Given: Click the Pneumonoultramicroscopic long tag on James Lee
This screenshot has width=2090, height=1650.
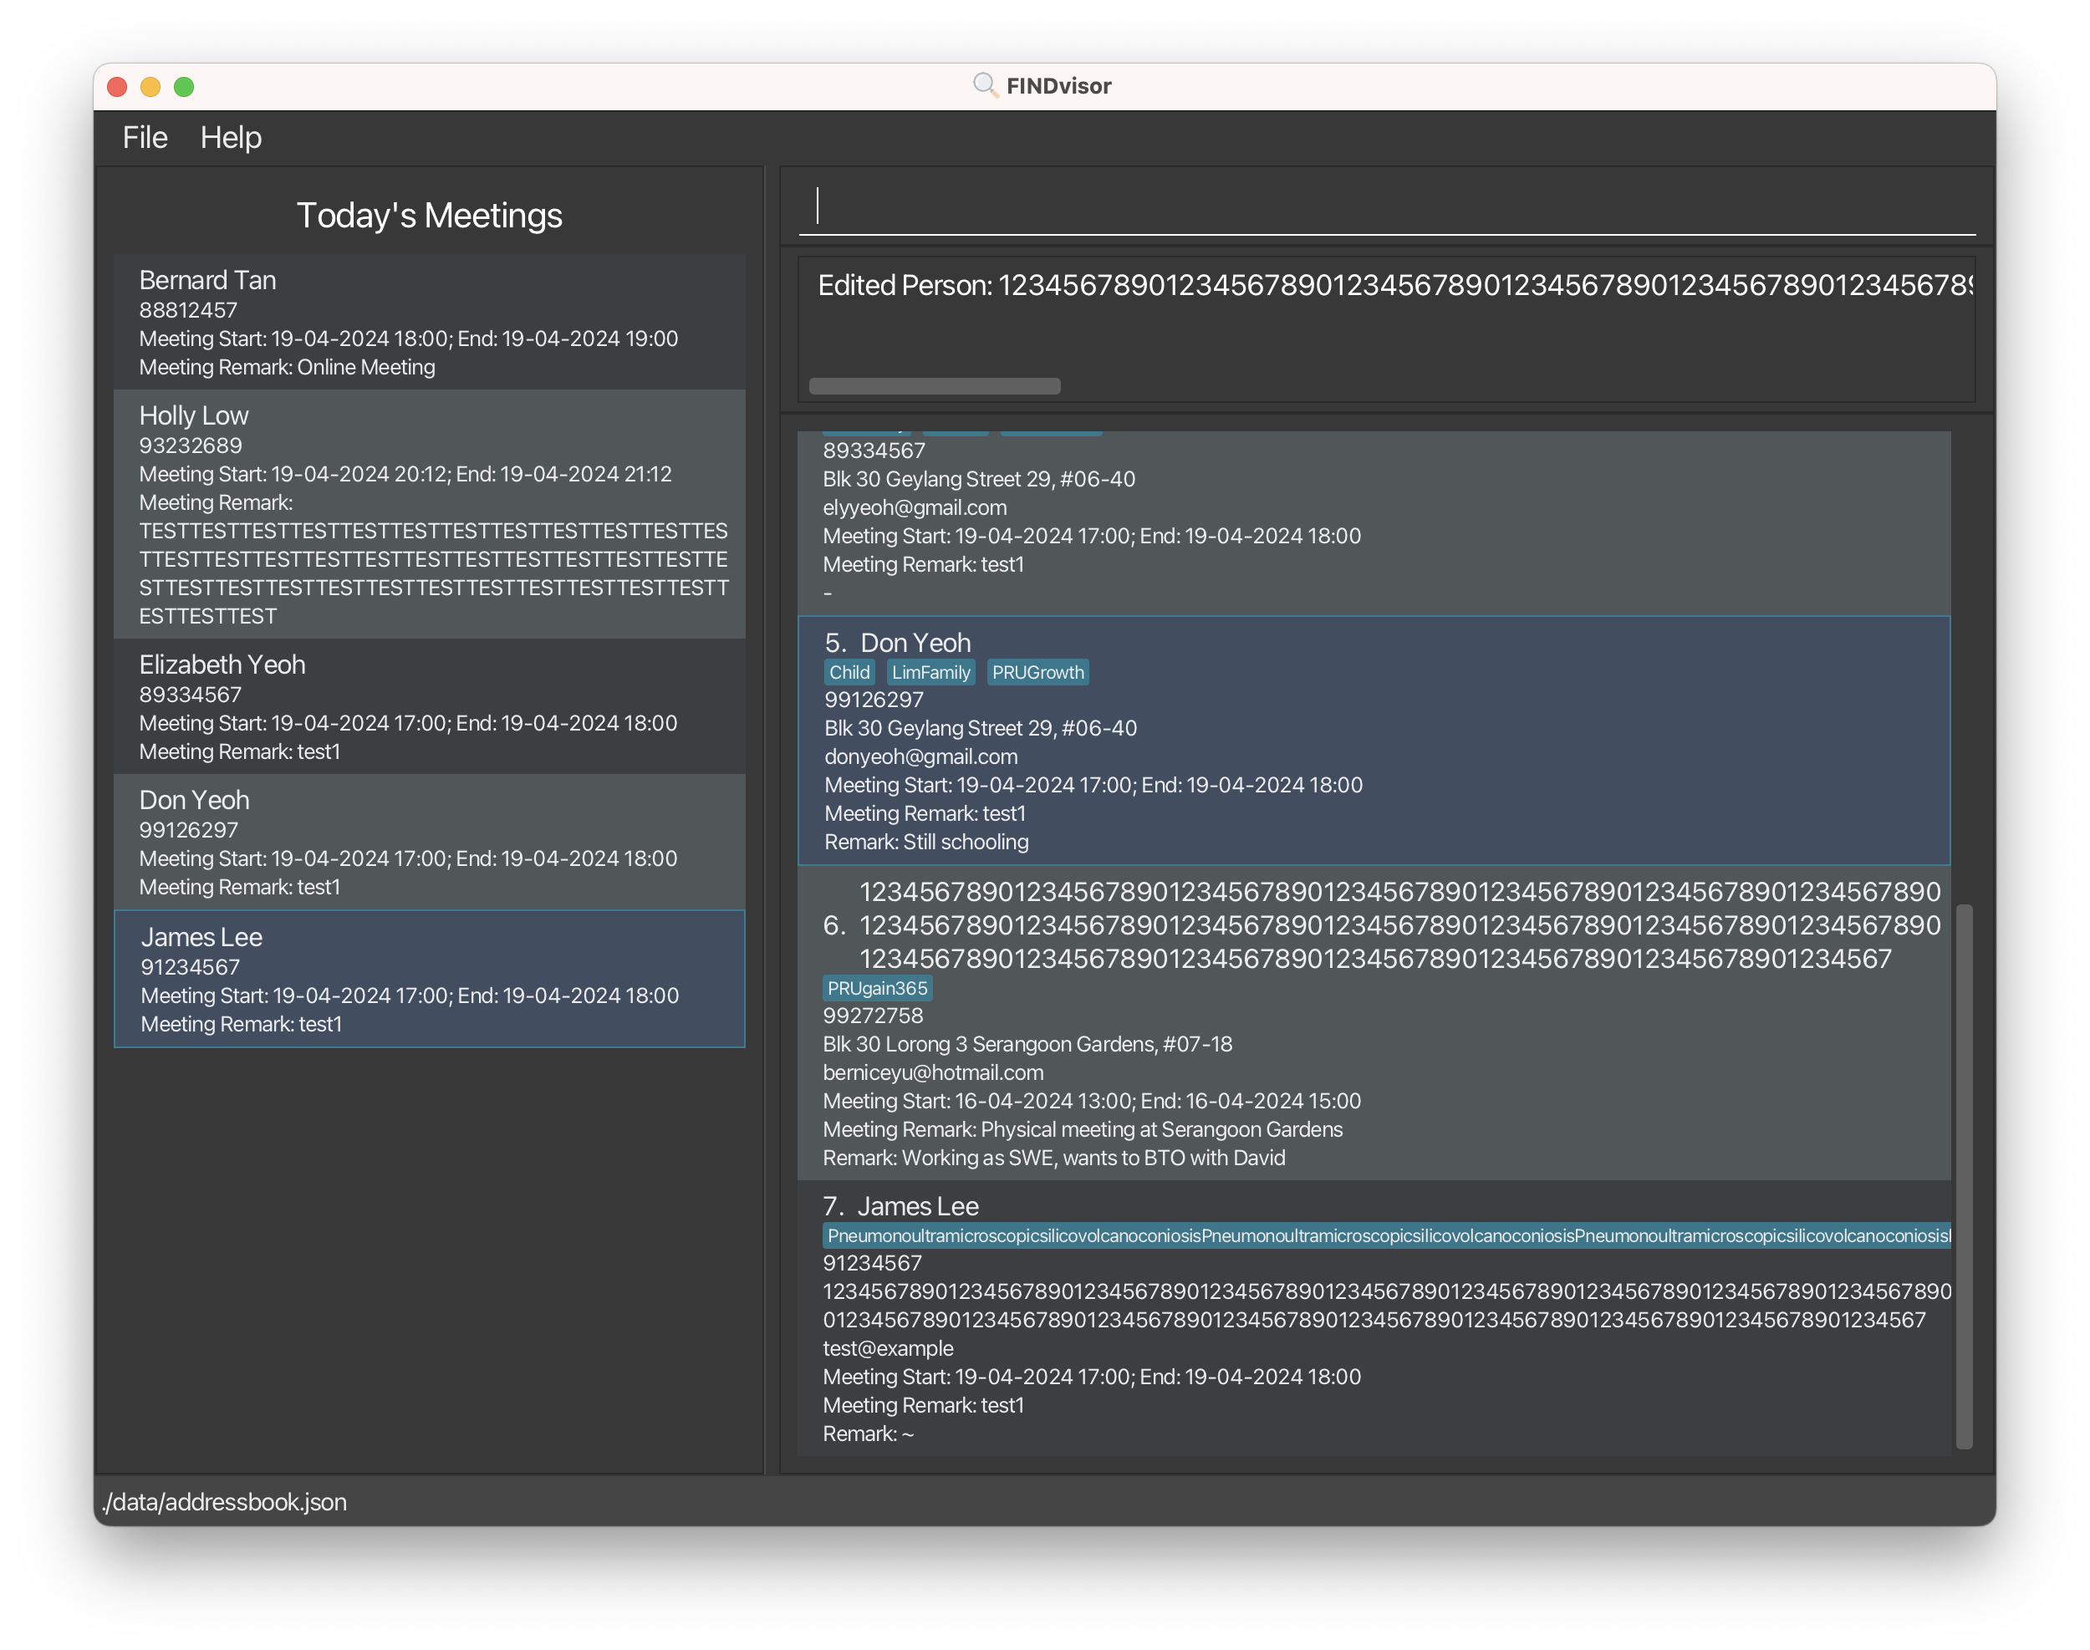Looking at the screenshot, I should 1385,1235.
